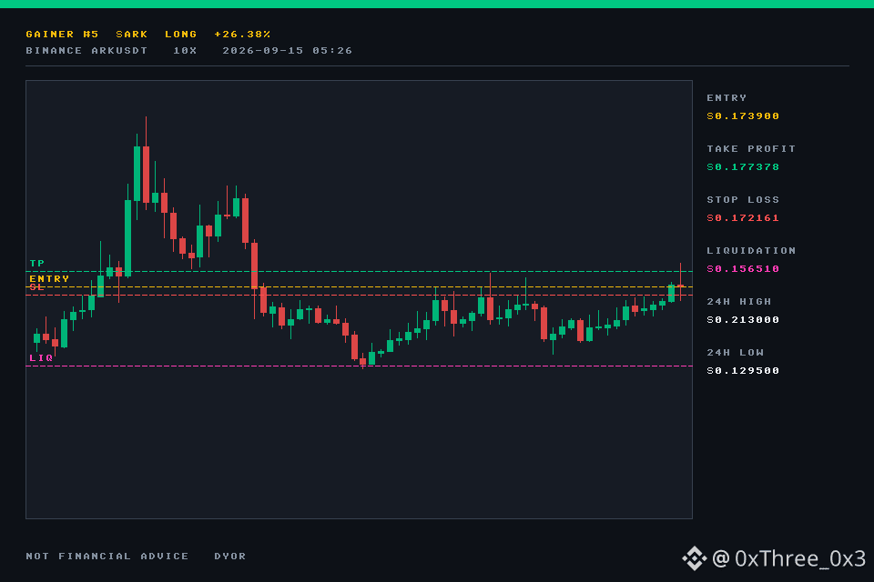Select the take profit value $0.177378

[x=743, y=167]
